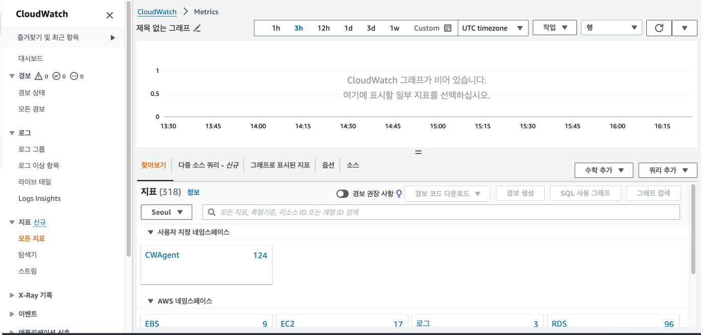This screenshot has height=335, width=701.
Task: Open the RDS namespace card
Action: [613, 320]
